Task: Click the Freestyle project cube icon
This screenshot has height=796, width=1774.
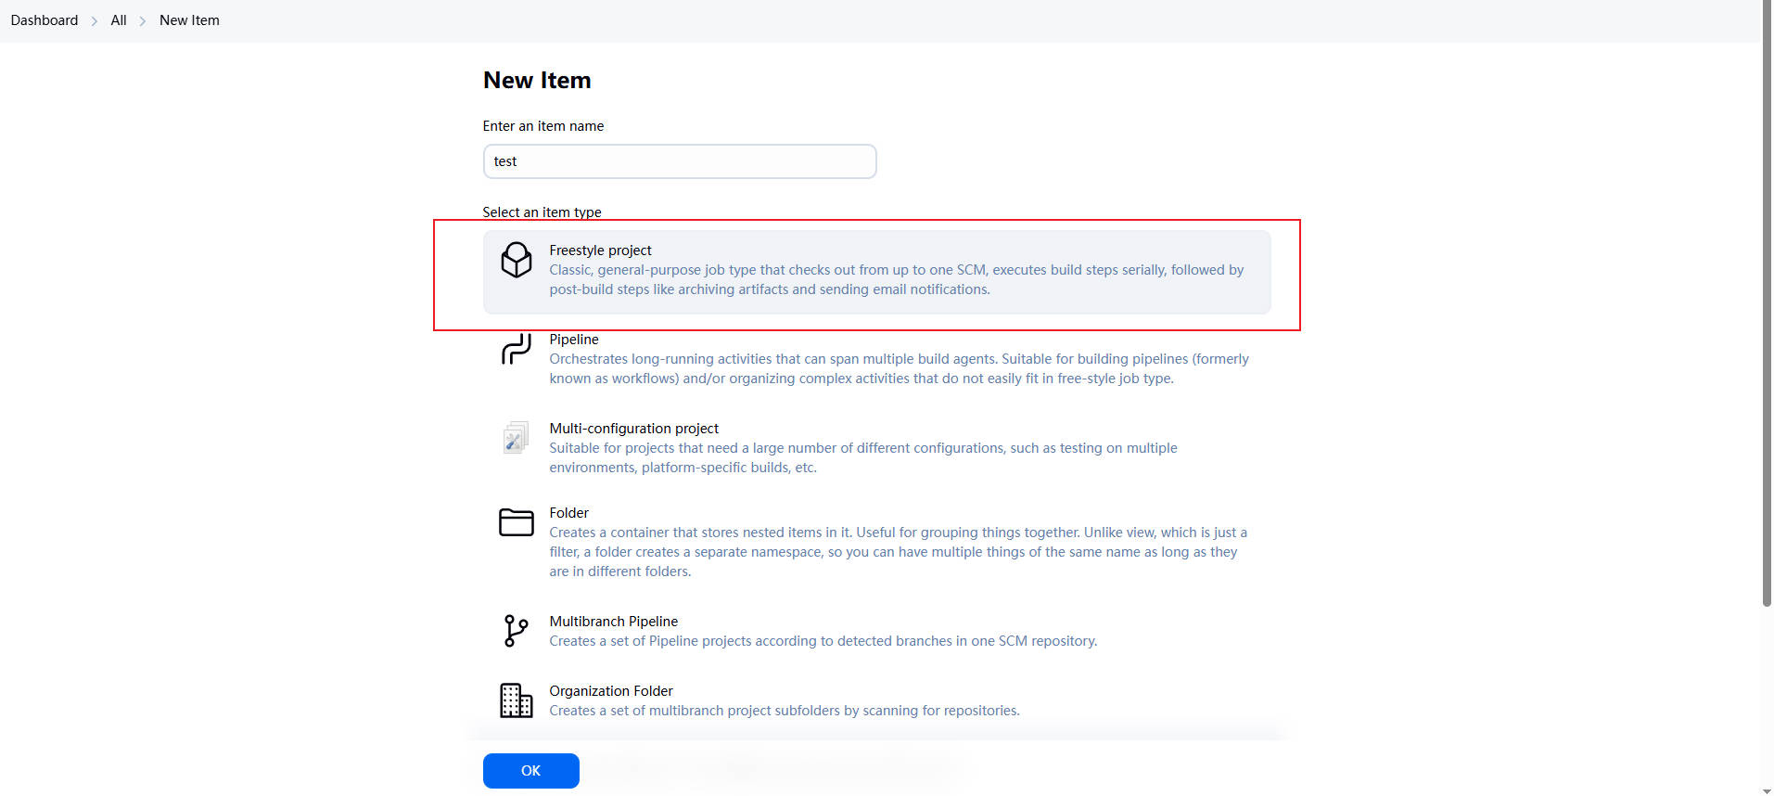Action: [516, 260]
